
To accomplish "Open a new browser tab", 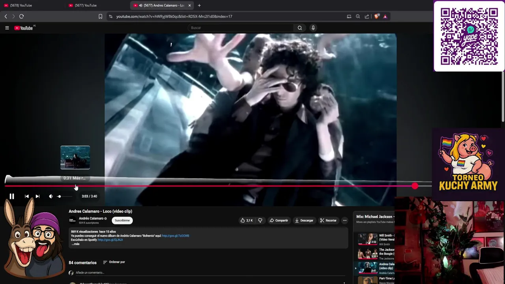I will [199, 6].
